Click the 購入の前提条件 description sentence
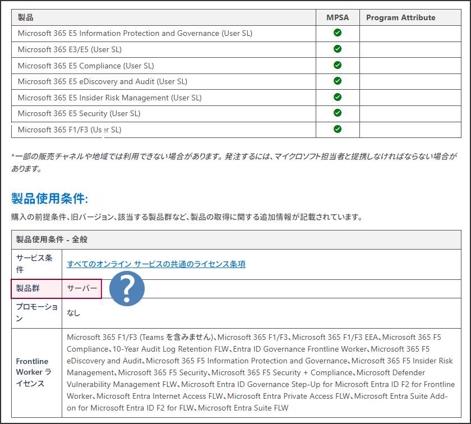471x424 pixels. (187, 217)
